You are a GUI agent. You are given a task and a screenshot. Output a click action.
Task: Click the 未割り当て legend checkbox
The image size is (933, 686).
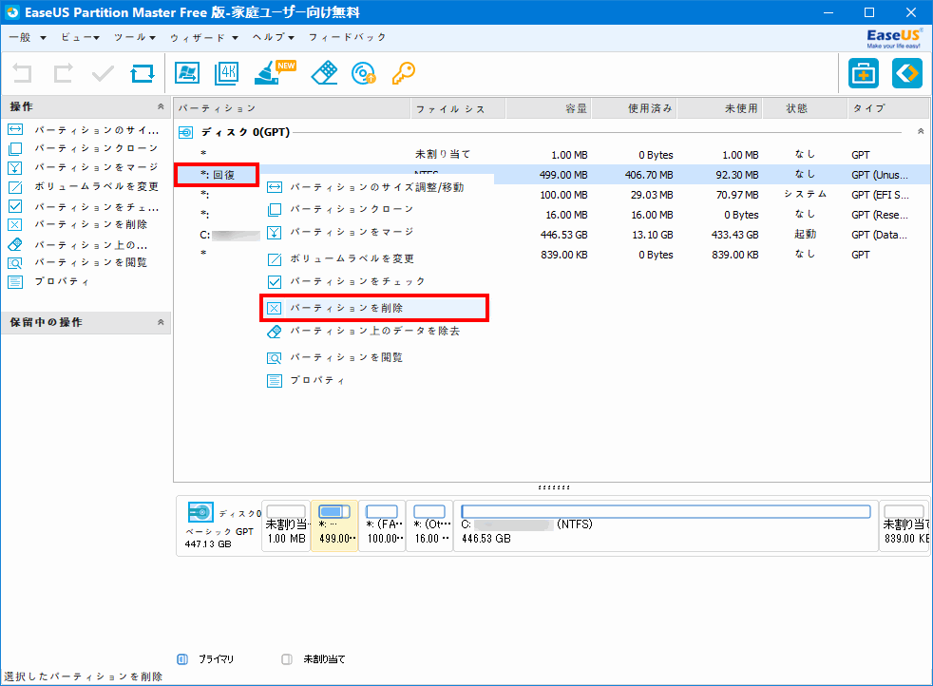pos(285,658)
